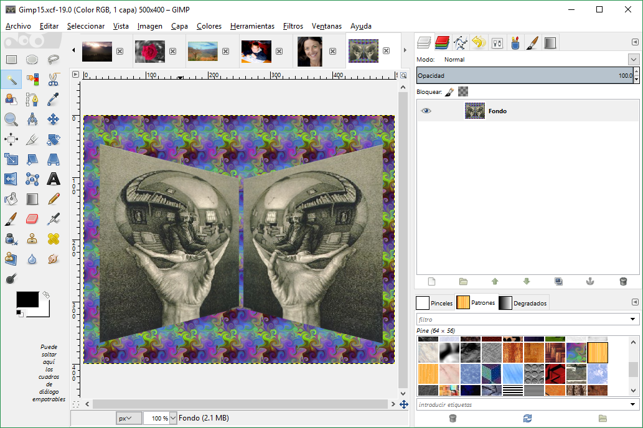
Task: Open the canvas menu triangle button at ruler corner
Action: pyautogui.click(x=75, y=75)
